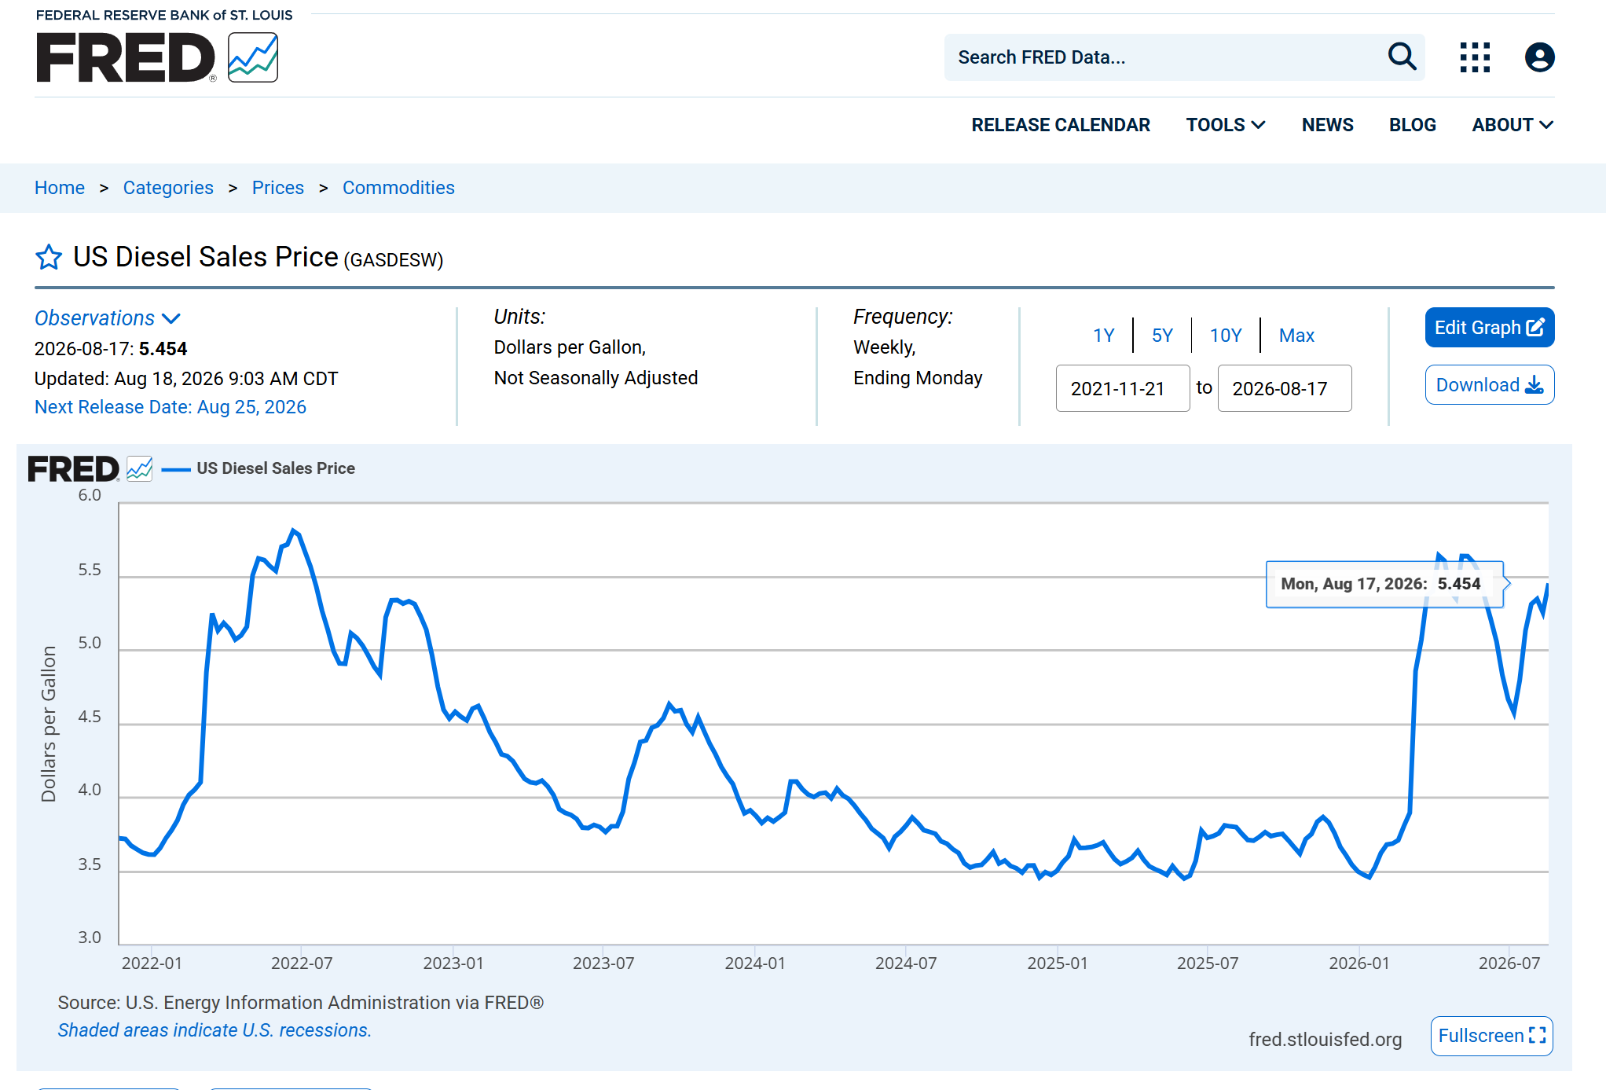
Task: Expand the Tools menu
Action: 1225,125
